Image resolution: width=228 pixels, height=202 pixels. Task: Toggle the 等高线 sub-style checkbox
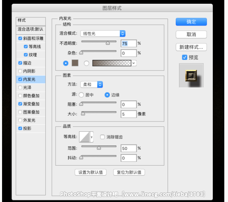26,47
